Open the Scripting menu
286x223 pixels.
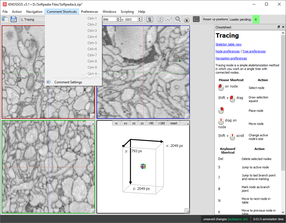pyautogui.click(x=127, y=12)
